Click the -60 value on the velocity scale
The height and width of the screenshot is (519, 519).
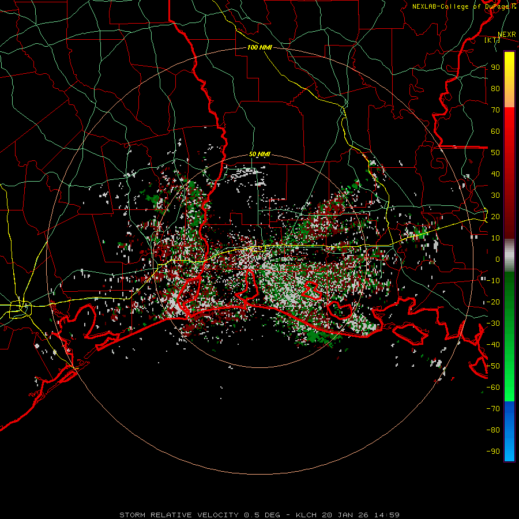tap(493, 388)
